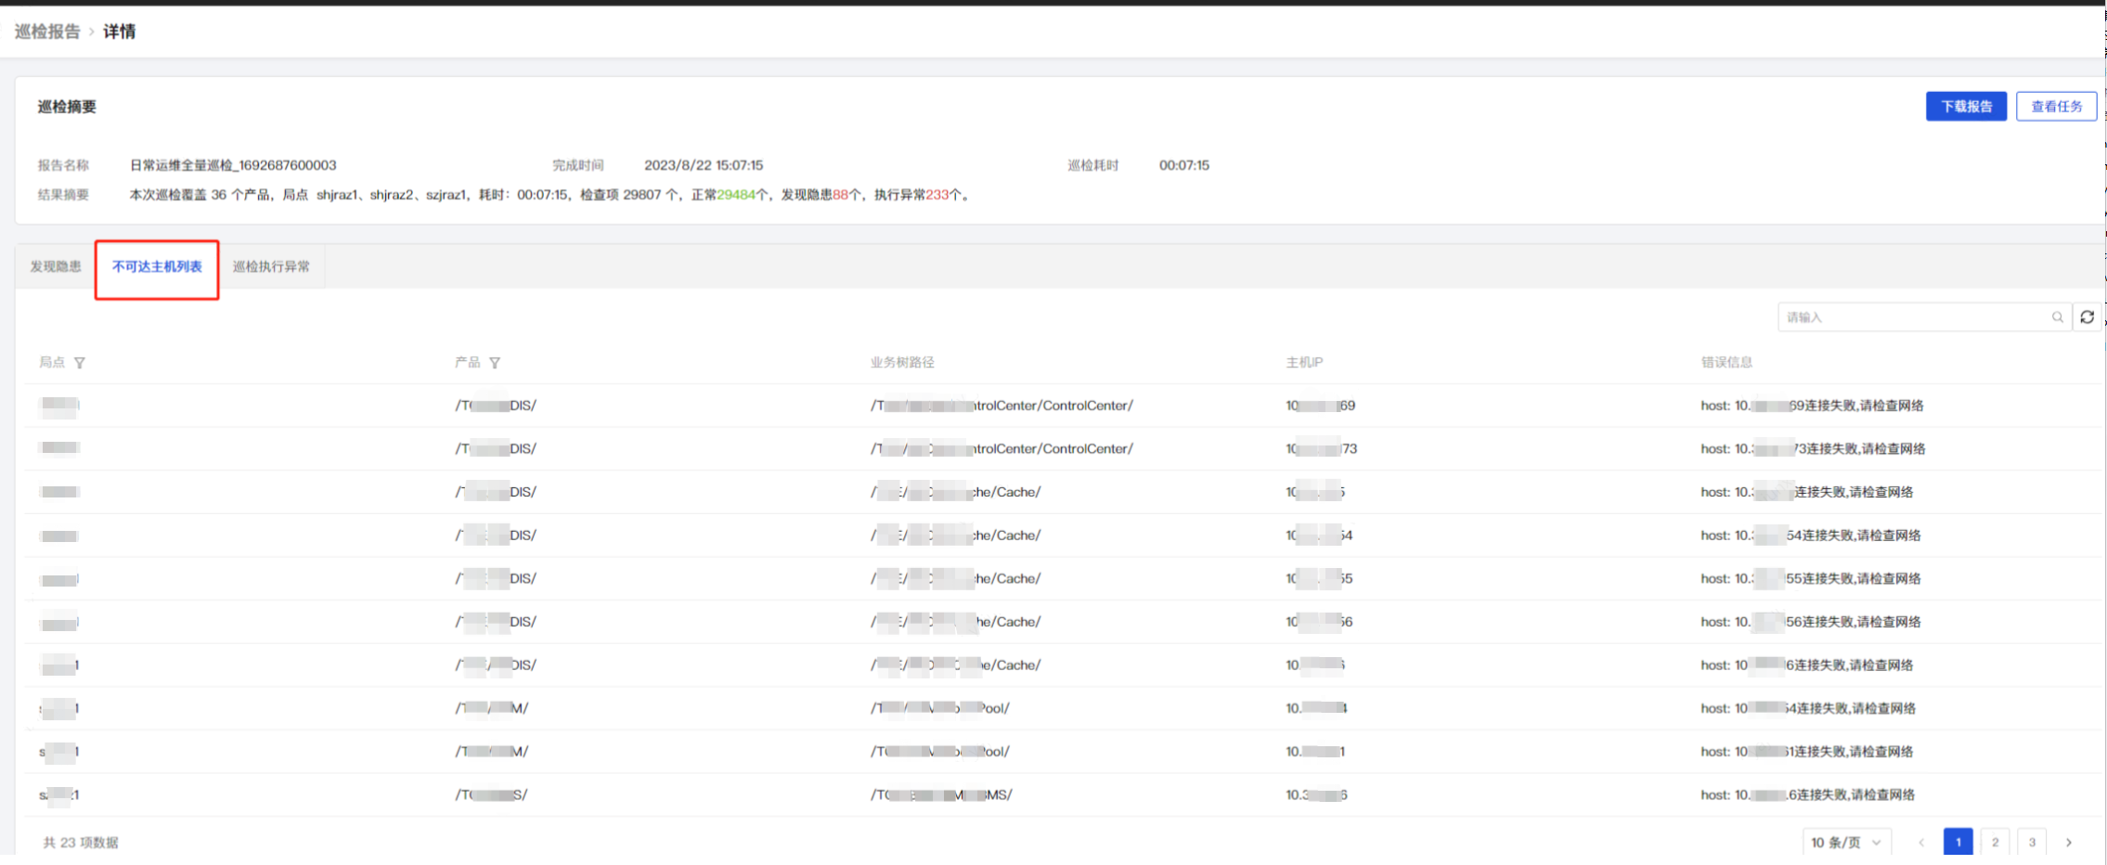Navigate to 巡检报告 breadcrumb link

(x=47, y=32)
